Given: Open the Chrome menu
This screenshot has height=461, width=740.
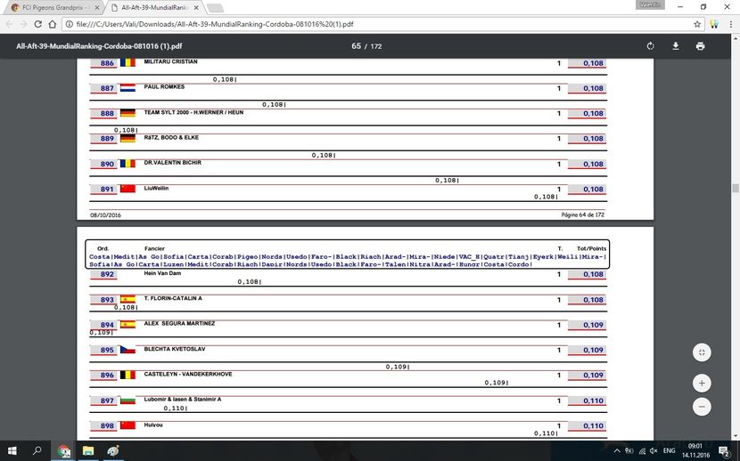Looking at the screenshot, I should [730, 24].
